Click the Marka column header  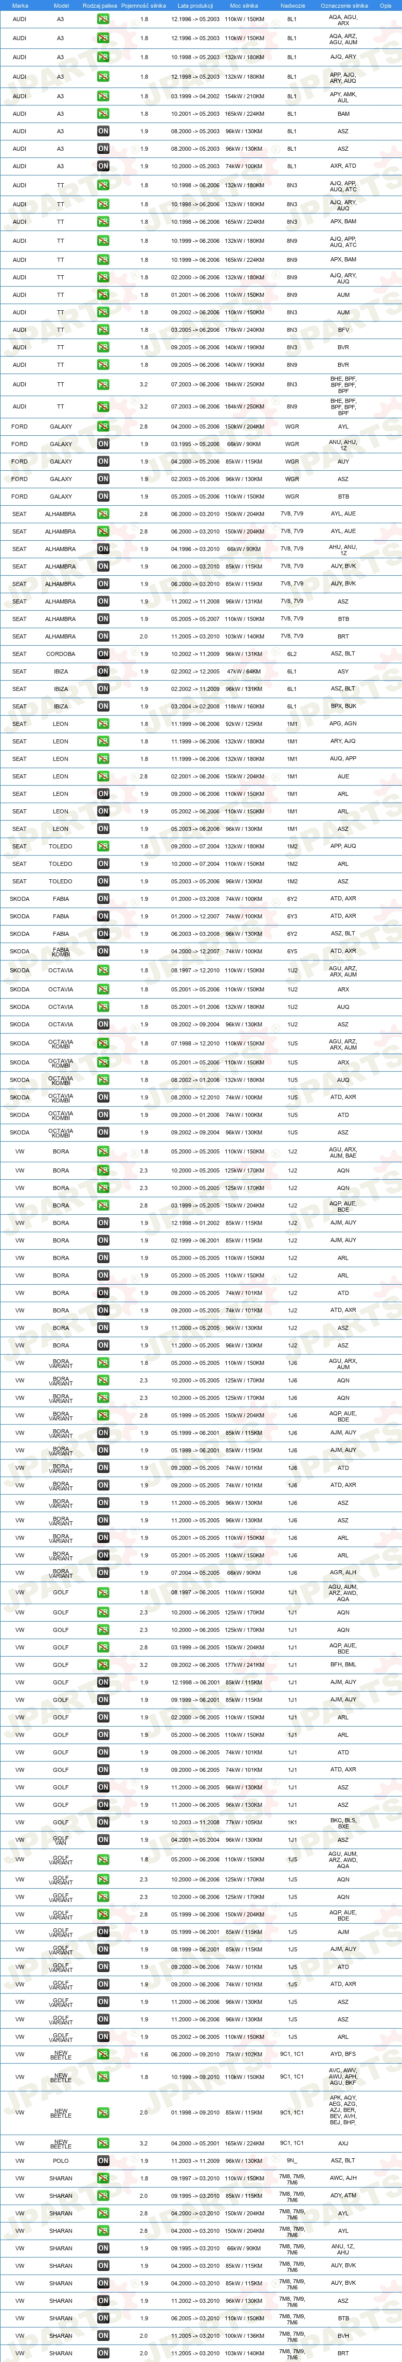(19, 6)
